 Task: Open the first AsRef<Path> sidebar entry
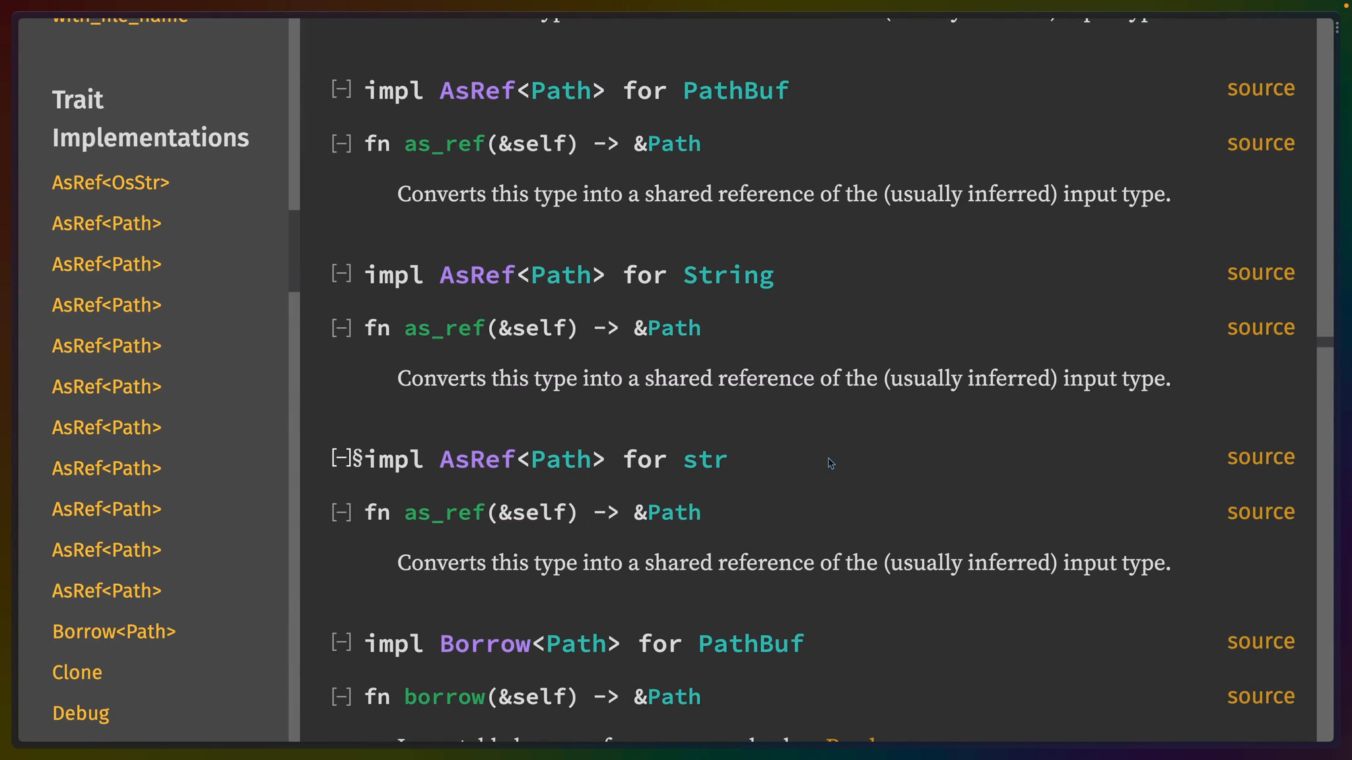(106, 223)
